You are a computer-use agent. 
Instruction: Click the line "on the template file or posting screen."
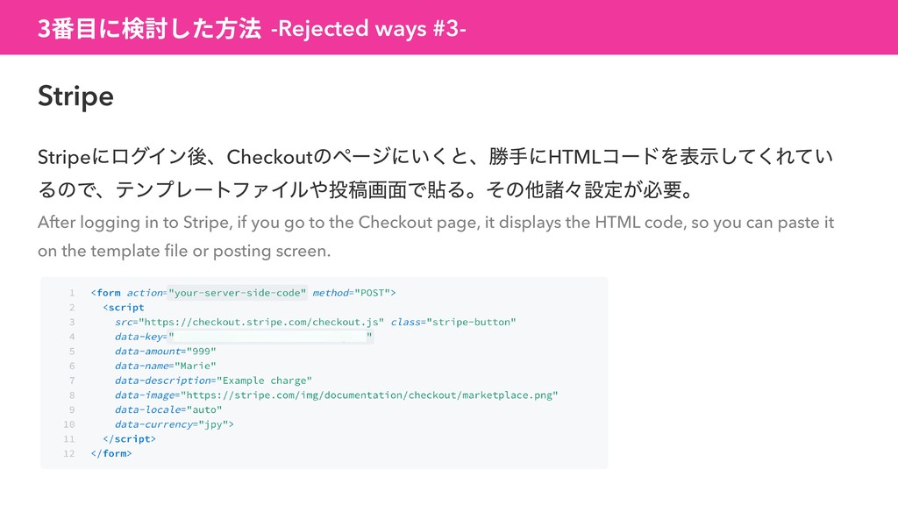click(x=184, y=251)
